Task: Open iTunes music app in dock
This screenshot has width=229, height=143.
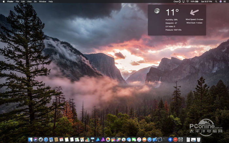Action: [139, 139]
